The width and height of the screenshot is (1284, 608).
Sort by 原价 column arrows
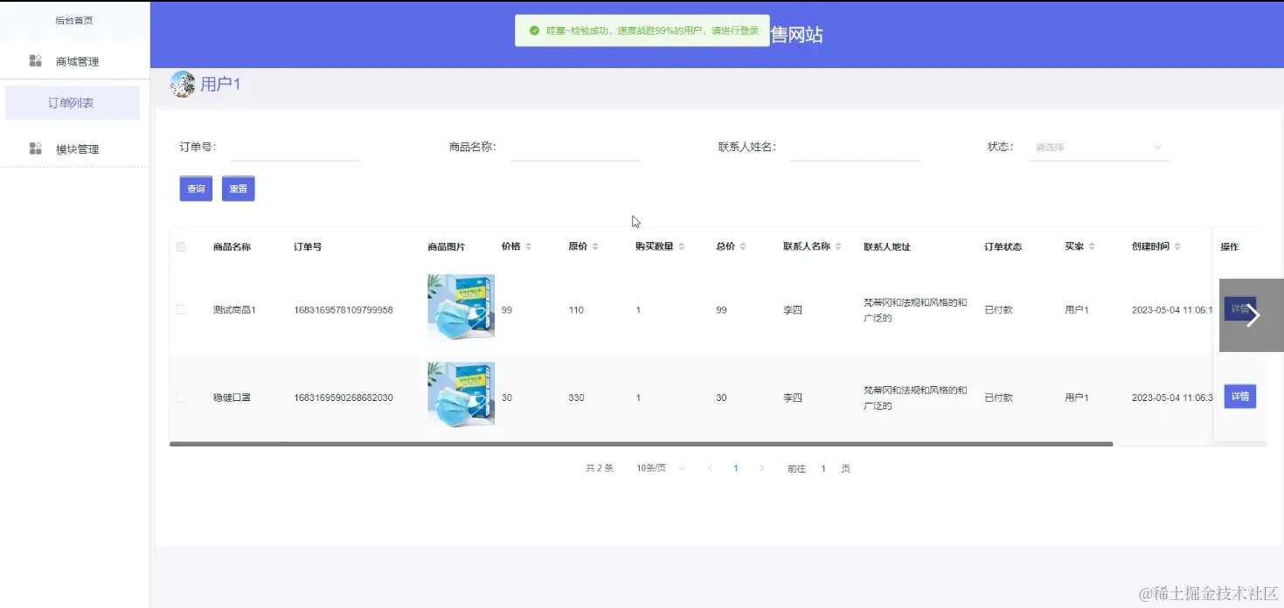point(595,246)
